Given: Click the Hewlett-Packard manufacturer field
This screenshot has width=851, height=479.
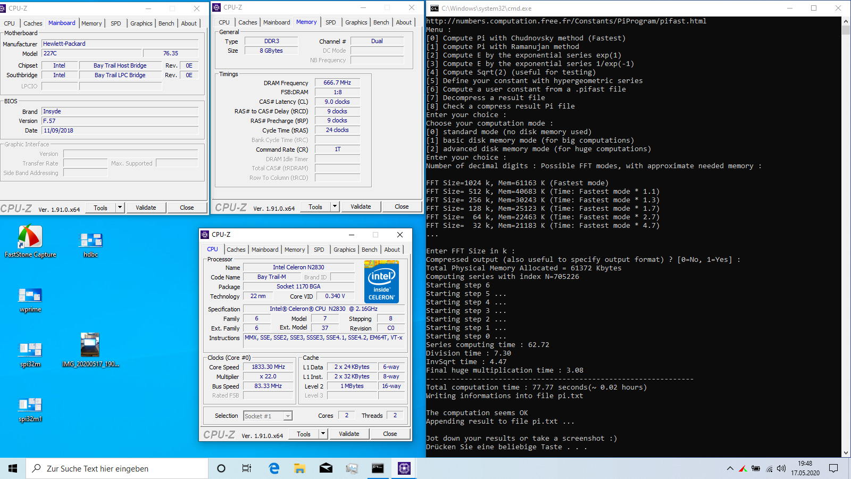Looking at the screenshot, I should [x=120, y=44].
